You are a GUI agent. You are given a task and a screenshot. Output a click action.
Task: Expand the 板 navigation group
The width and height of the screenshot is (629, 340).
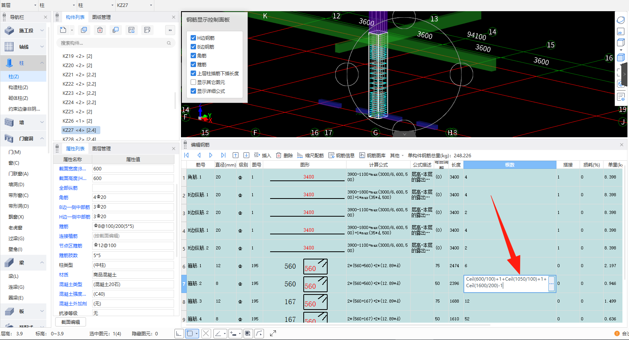pos(42,311)
